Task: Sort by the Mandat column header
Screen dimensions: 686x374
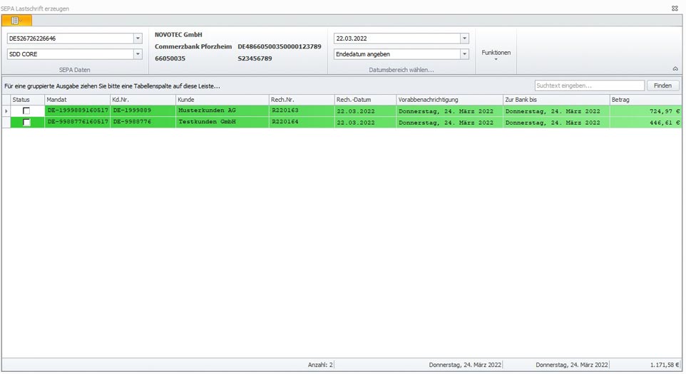Action: click(x=76, y=100)
